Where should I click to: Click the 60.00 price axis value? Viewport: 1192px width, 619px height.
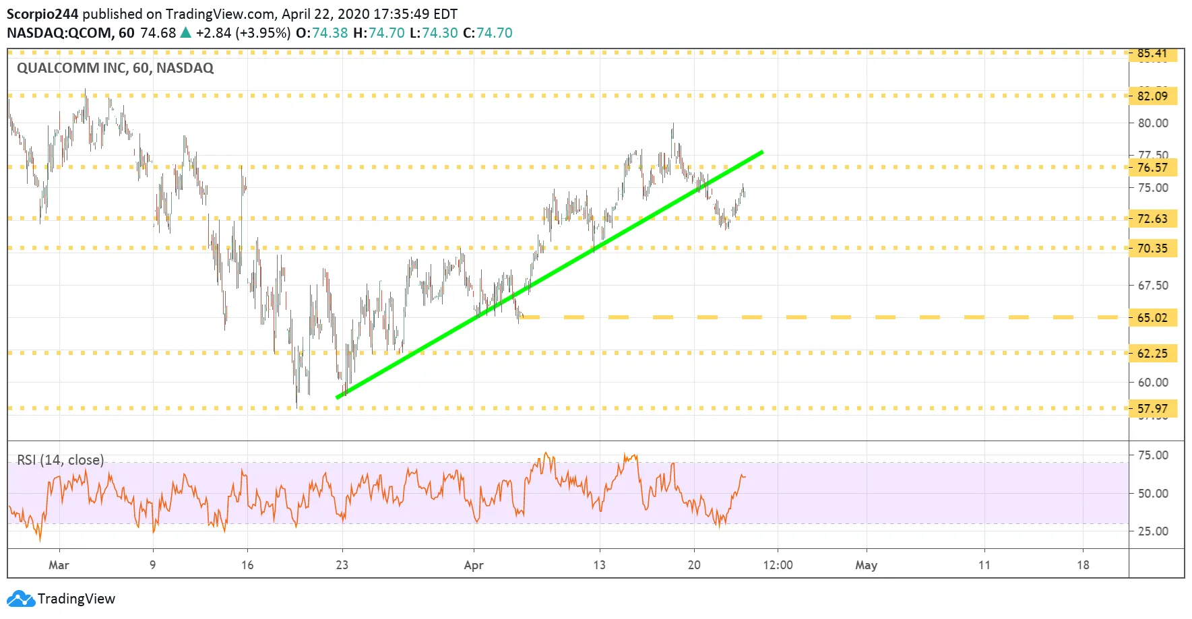click(1153, 382)
